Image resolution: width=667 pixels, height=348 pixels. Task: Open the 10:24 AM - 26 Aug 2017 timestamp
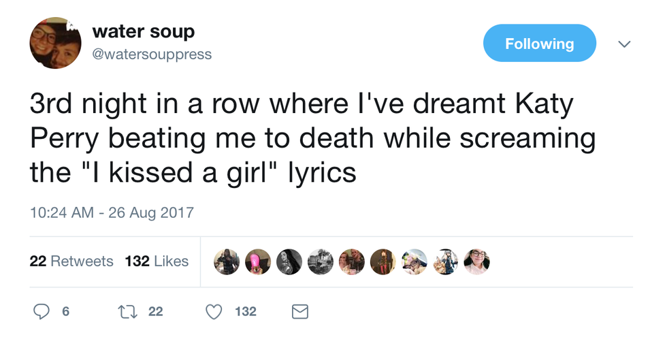pyautogui.click(x=112, y=212)
